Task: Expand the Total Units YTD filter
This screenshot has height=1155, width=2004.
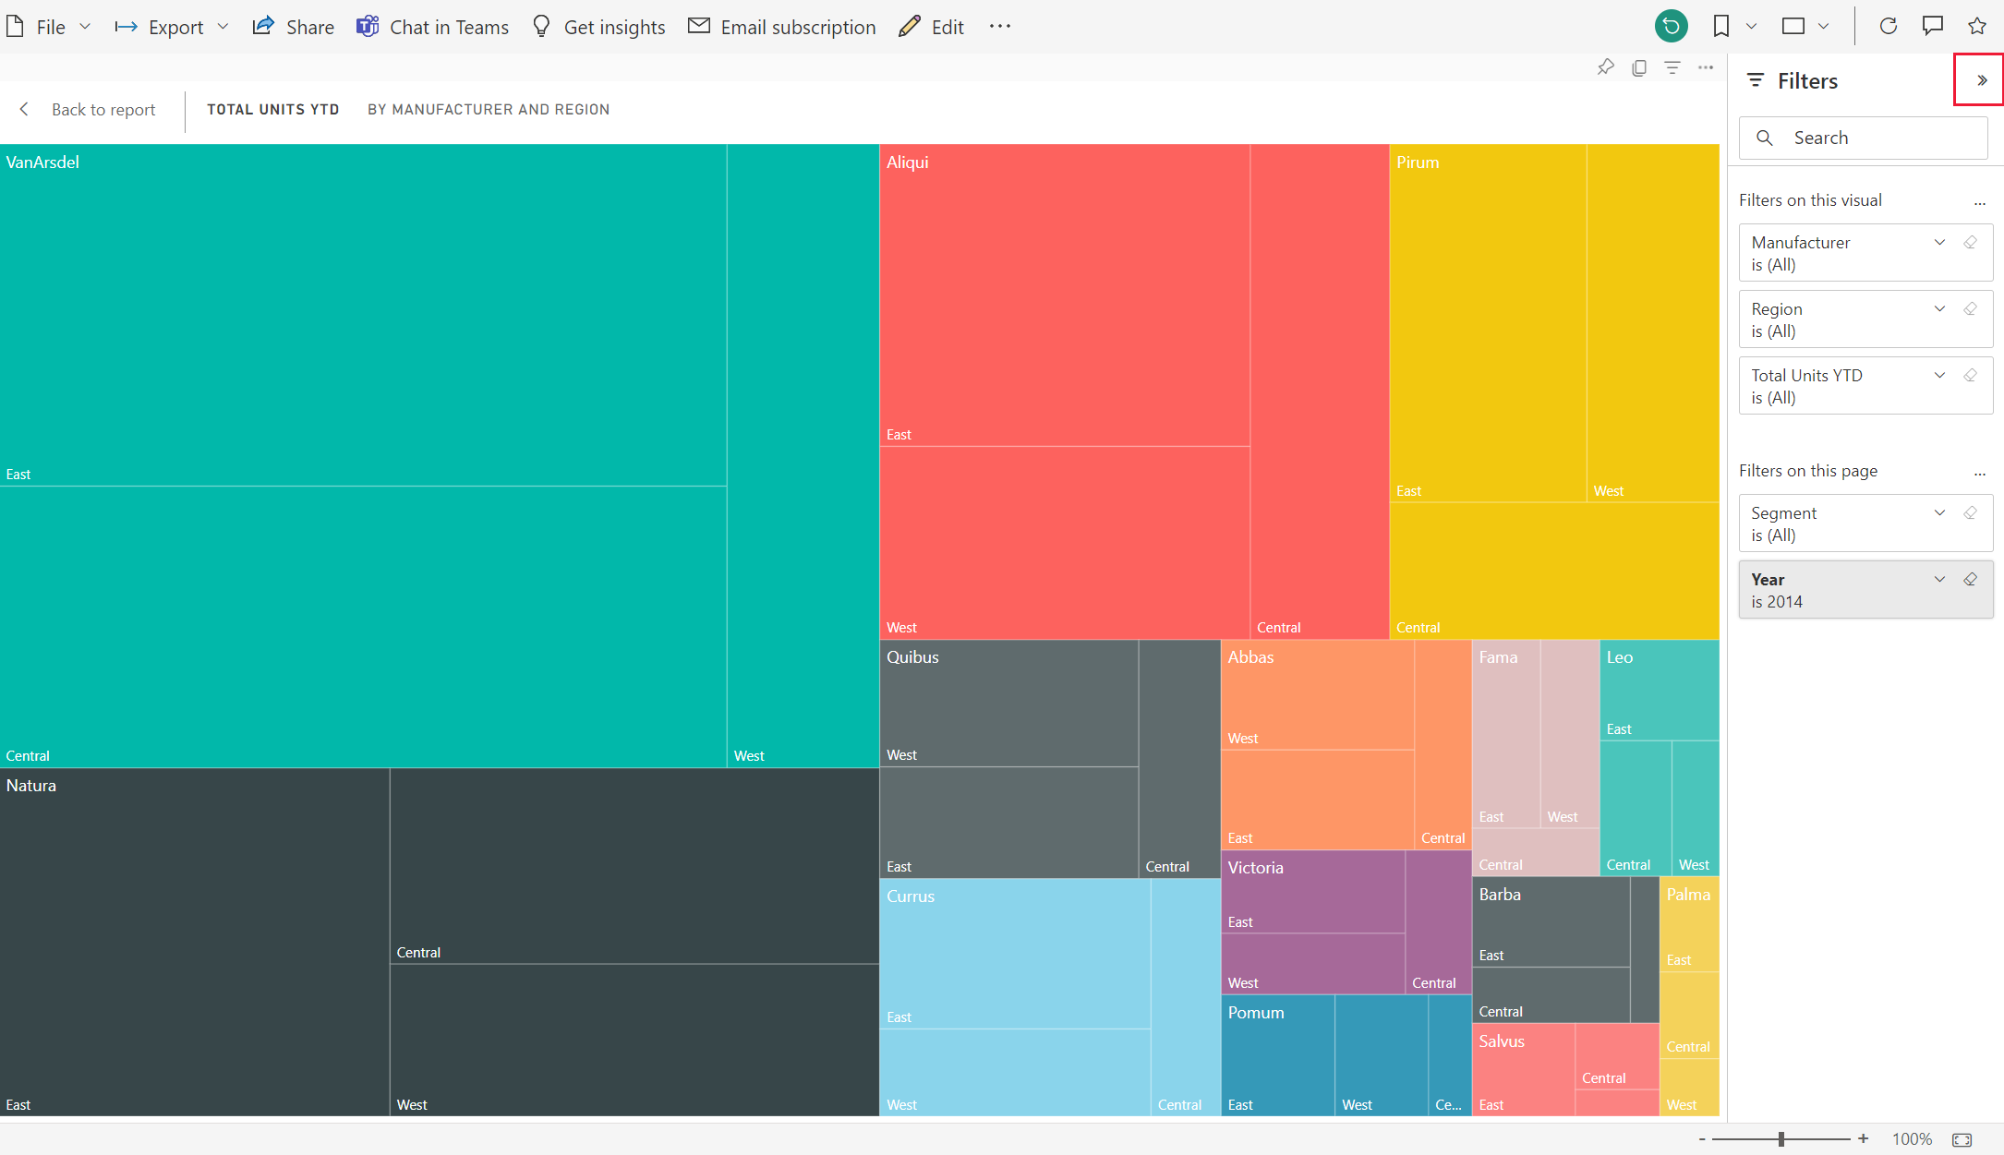Action: 1940,375
